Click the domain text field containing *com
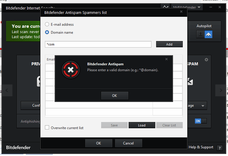 (x=98, y=44)
